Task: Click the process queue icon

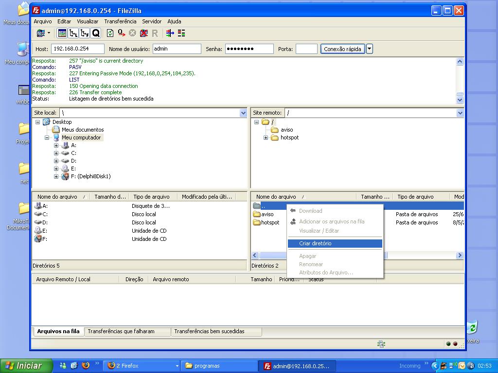Action: tap(121, 33)
